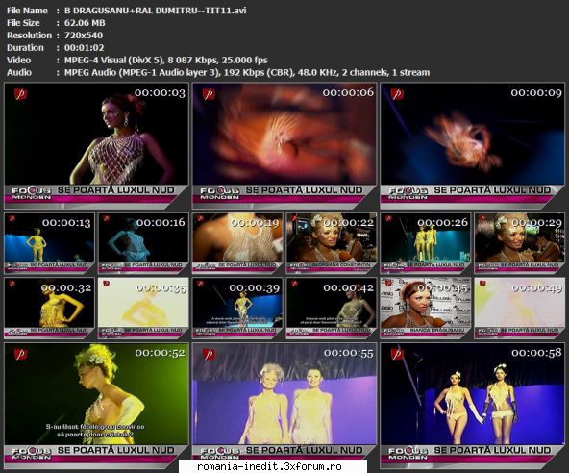Click the Focus Monden logo in 00:00:03 frame
Image resolution: width=569 pixels, height=473 pixels.
(x=32, y=193)
